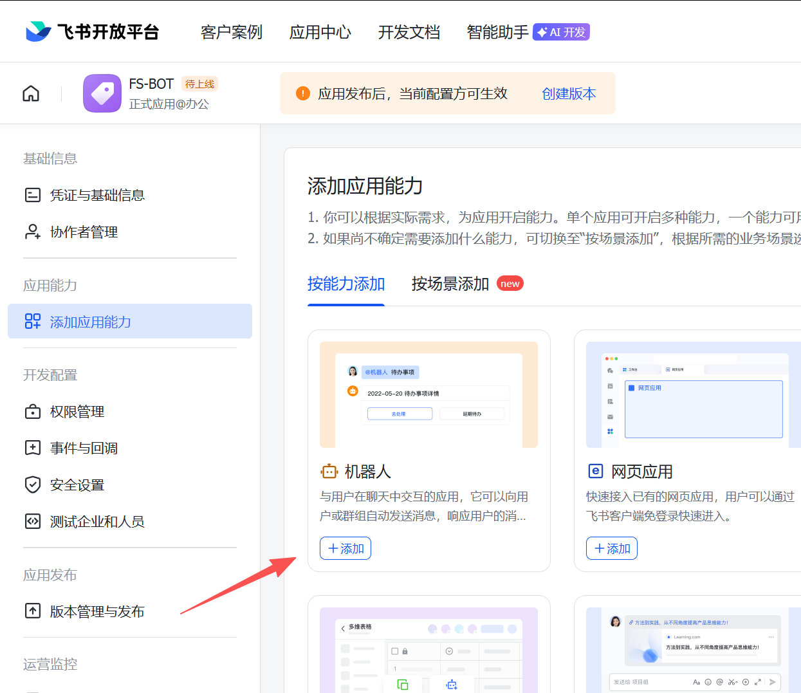Click the FS-BOT app name
Image resolution: width=801 pixels, height=693 pixels.
151,84
